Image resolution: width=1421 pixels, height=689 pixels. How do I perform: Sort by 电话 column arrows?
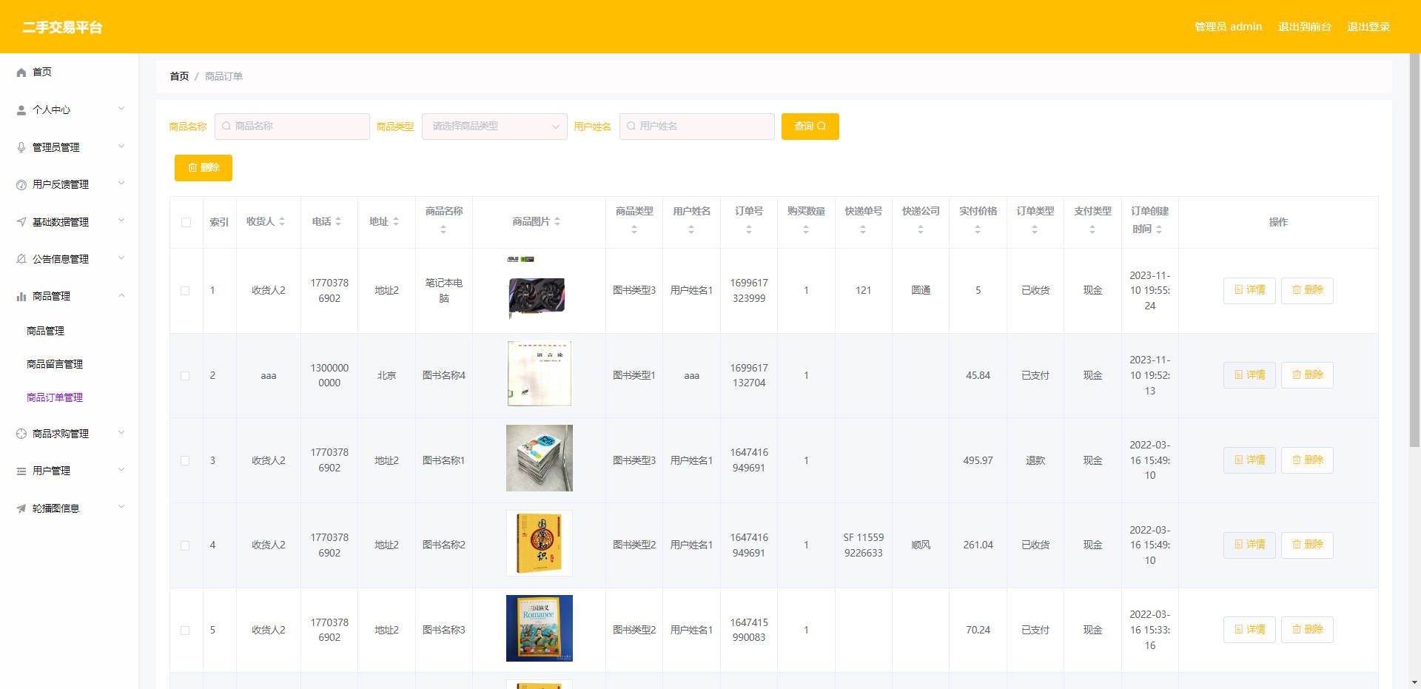[338, 221]
